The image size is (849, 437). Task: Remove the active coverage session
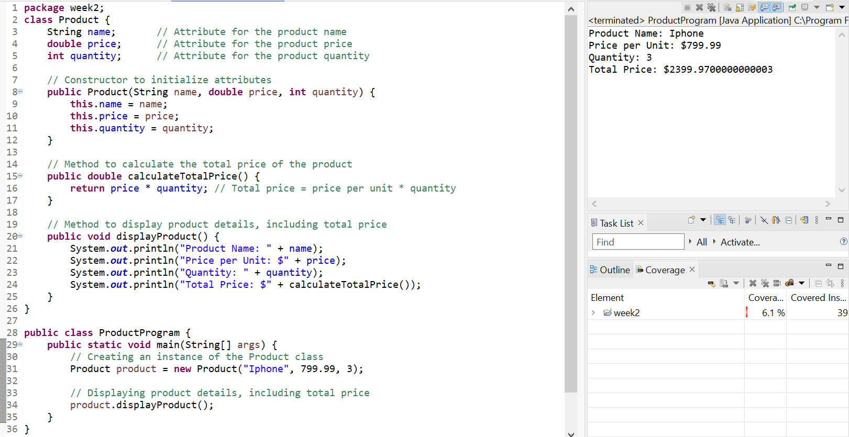click(x=753, y=283)
